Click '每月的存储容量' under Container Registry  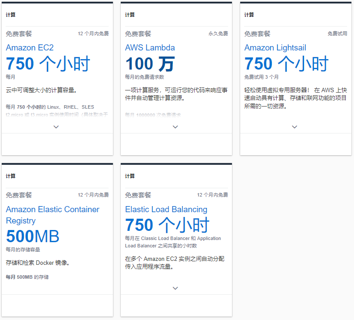pos(23,250)
